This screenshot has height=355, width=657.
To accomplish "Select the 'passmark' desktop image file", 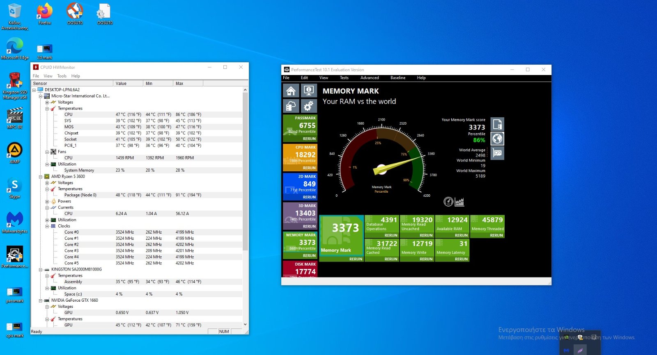I will point(15,295).
